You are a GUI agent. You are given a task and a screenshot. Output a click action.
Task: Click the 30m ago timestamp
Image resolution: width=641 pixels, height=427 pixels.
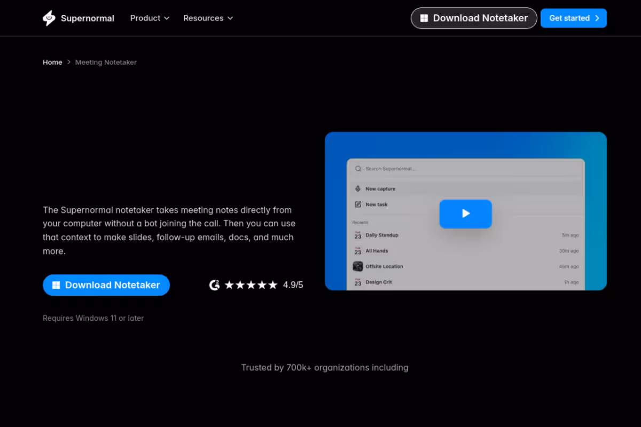click(569, 251)
